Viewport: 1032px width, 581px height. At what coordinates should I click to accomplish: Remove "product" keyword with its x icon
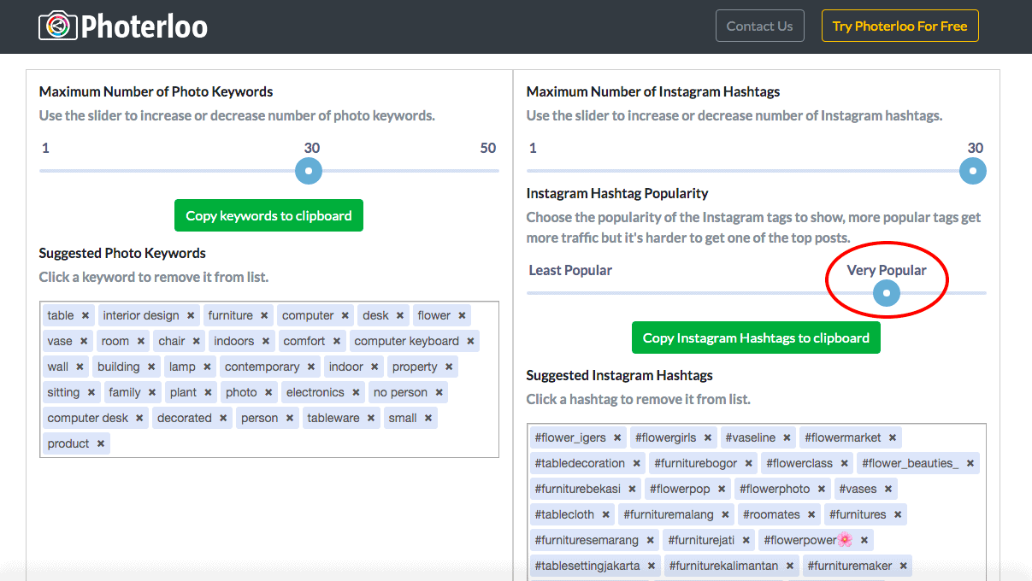click(100, 443)
